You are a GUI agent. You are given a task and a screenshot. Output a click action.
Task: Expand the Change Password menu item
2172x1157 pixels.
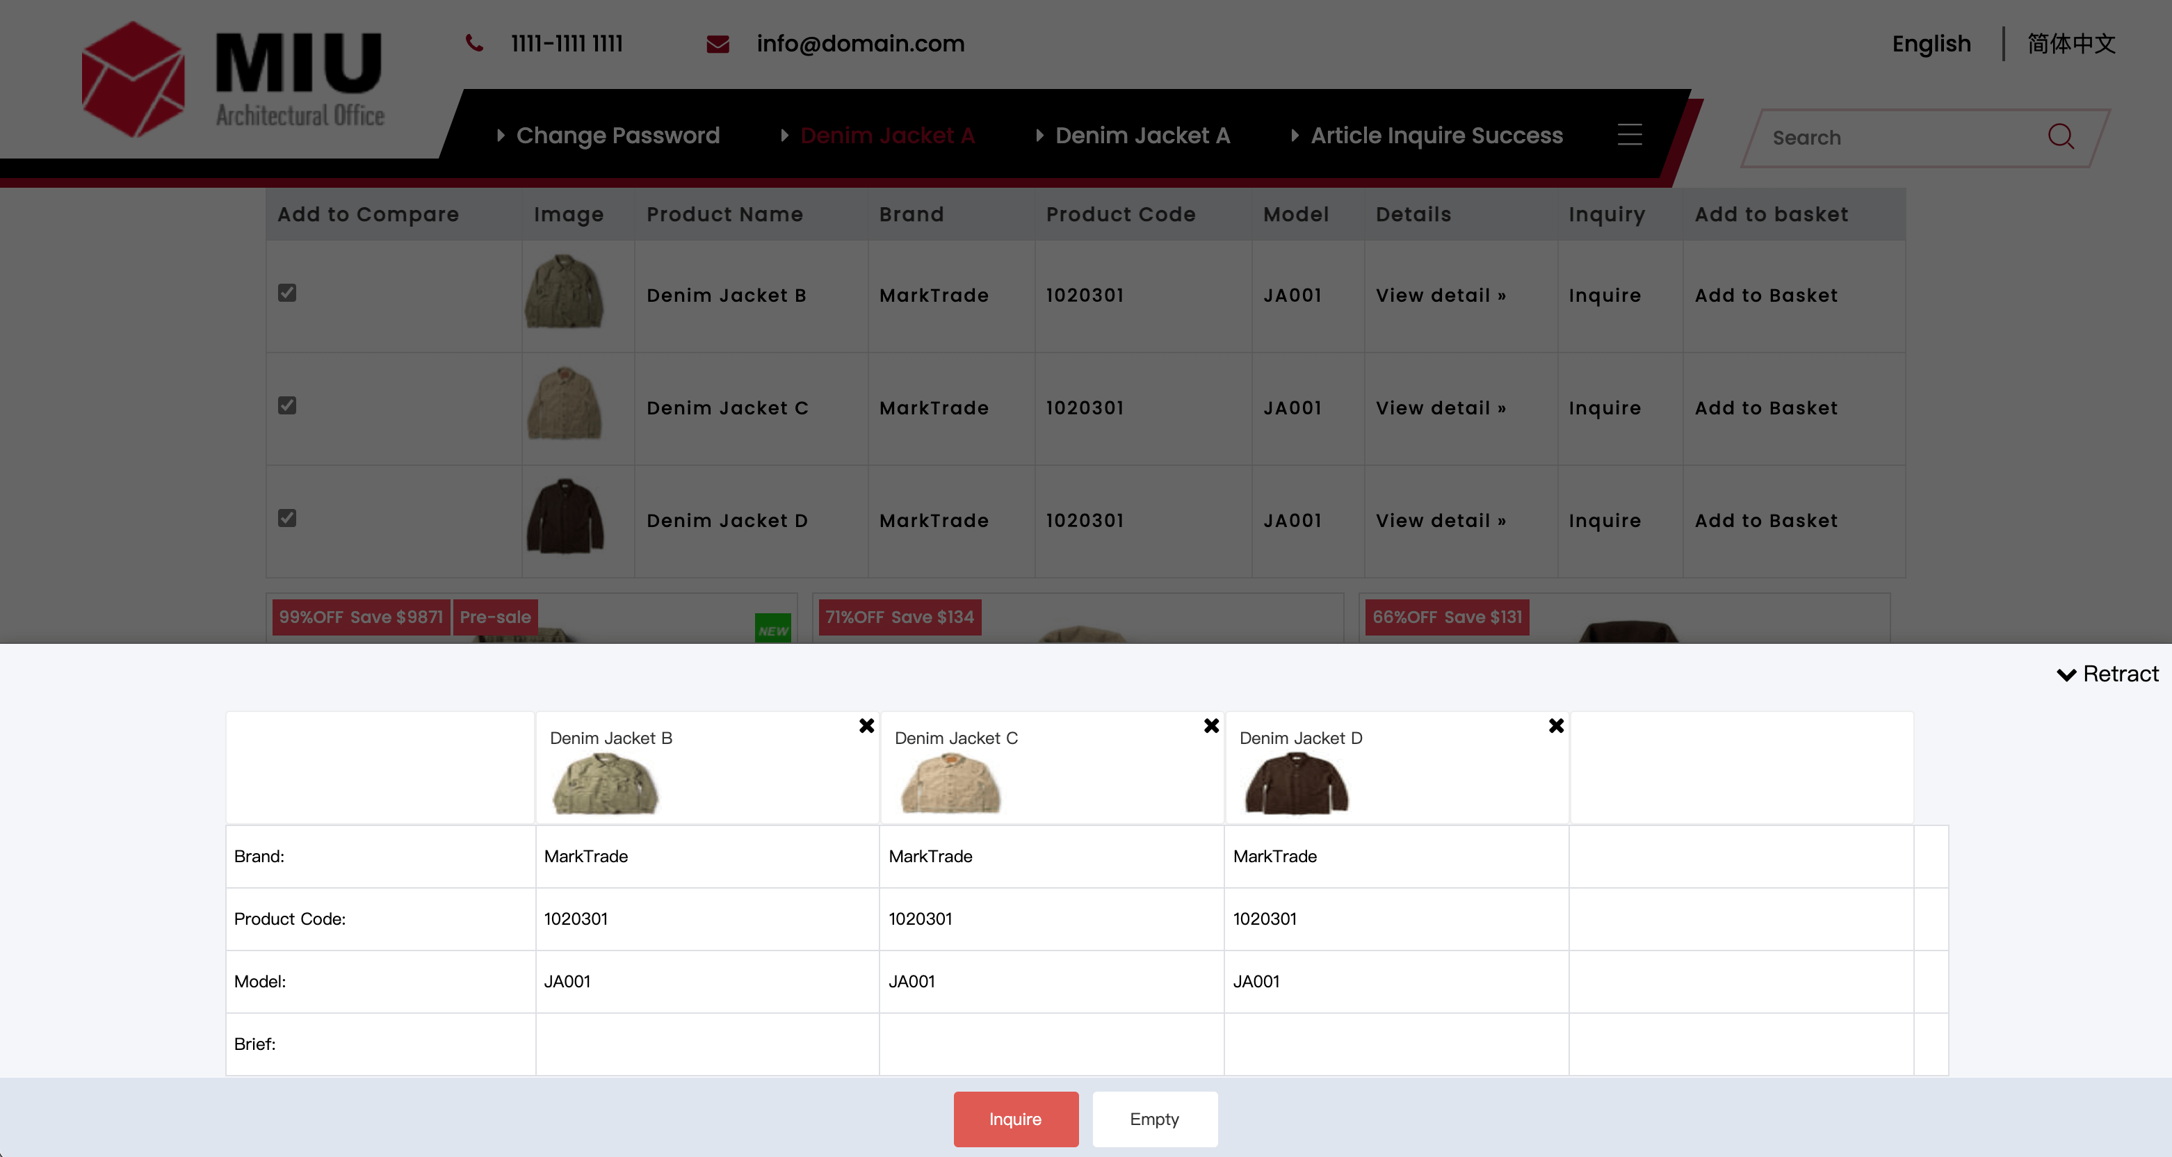pos(617,136)
